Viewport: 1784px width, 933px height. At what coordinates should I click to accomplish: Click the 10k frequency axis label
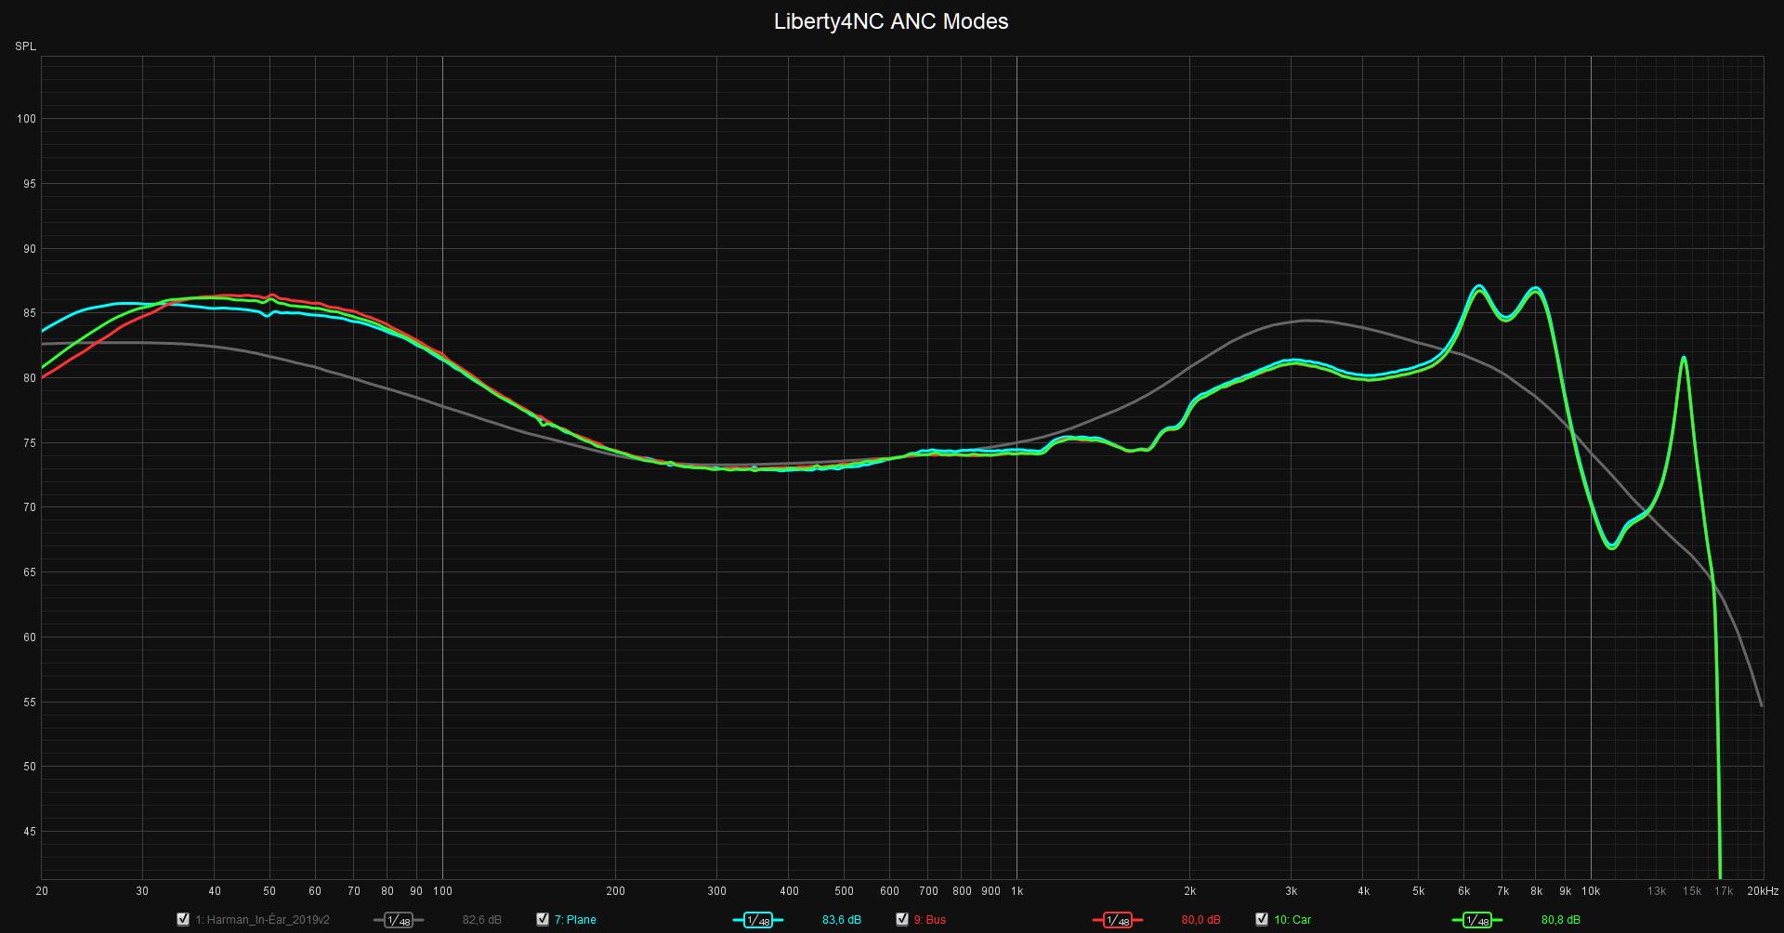pos(1591,891)
